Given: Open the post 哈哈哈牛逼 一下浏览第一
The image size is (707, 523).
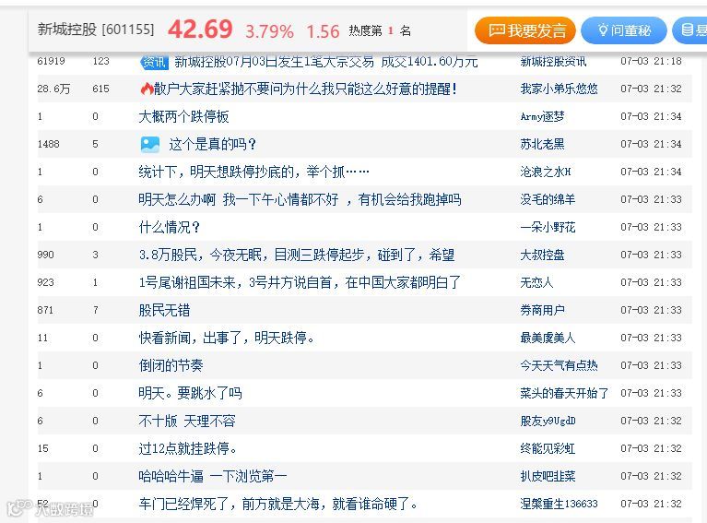Looking at the screenshot, I should coord(212,476).
